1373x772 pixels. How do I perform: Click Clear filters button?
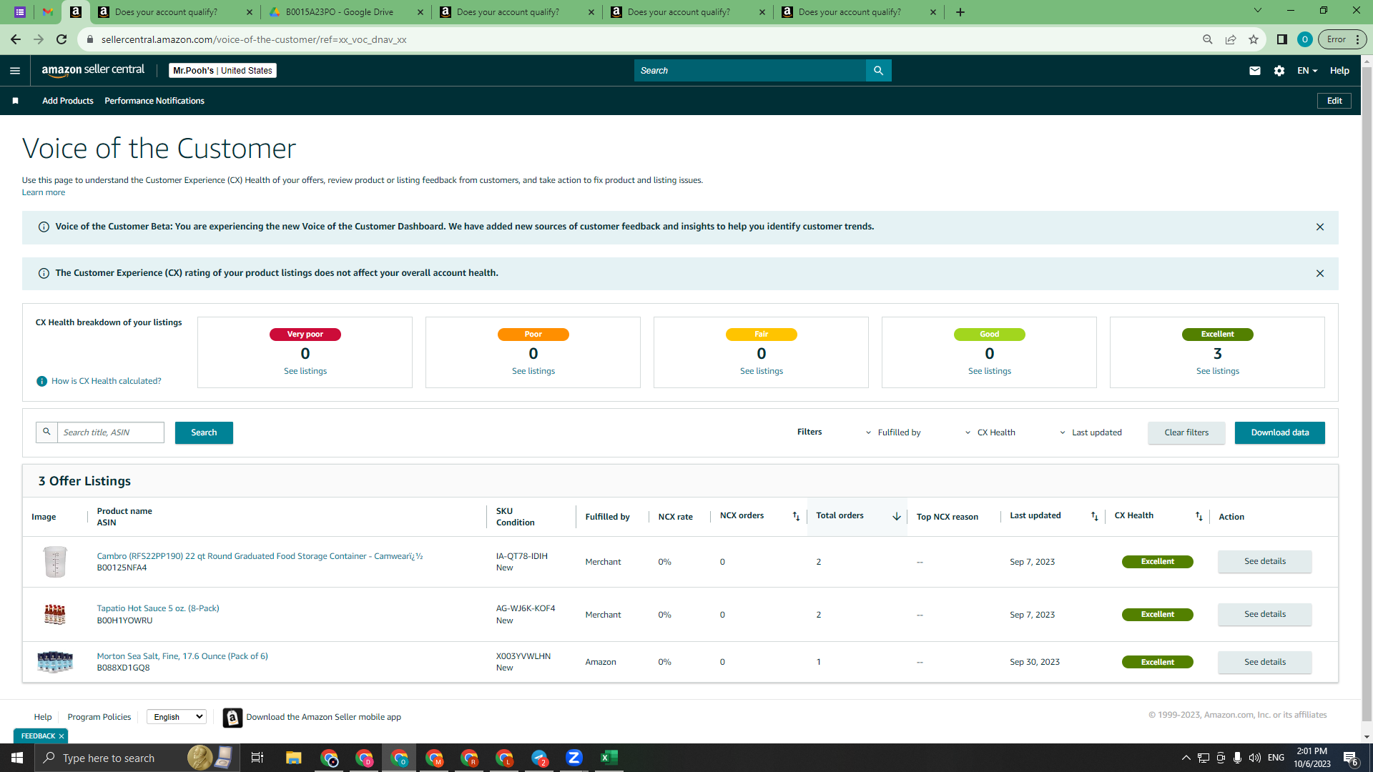pyautogui.click(x=1186, y=433)
